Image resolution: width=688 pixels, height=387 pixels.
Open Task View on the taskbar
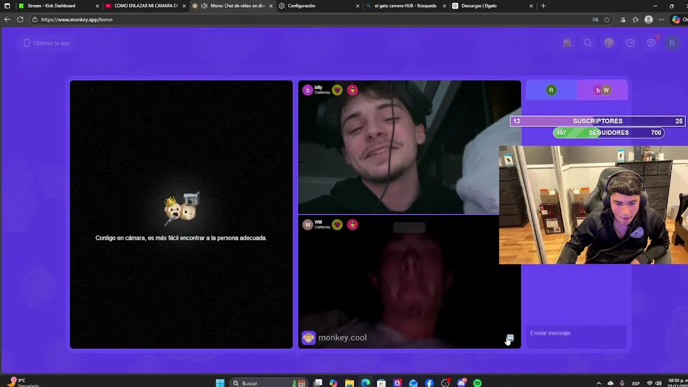tap(318, 383)
